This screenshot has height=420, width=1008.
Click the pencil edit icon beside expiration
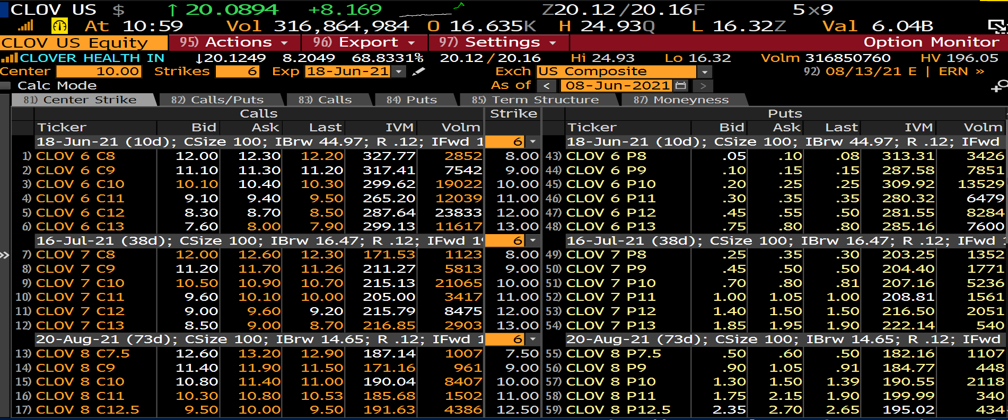click(x=419, y=72)
